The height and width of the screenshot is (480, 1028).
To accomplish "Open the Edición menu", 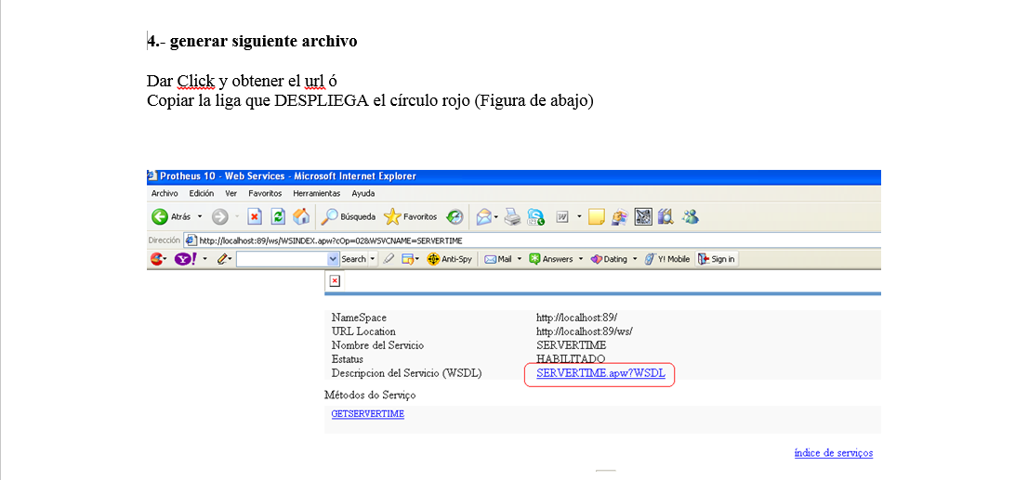I will (202, 194).
